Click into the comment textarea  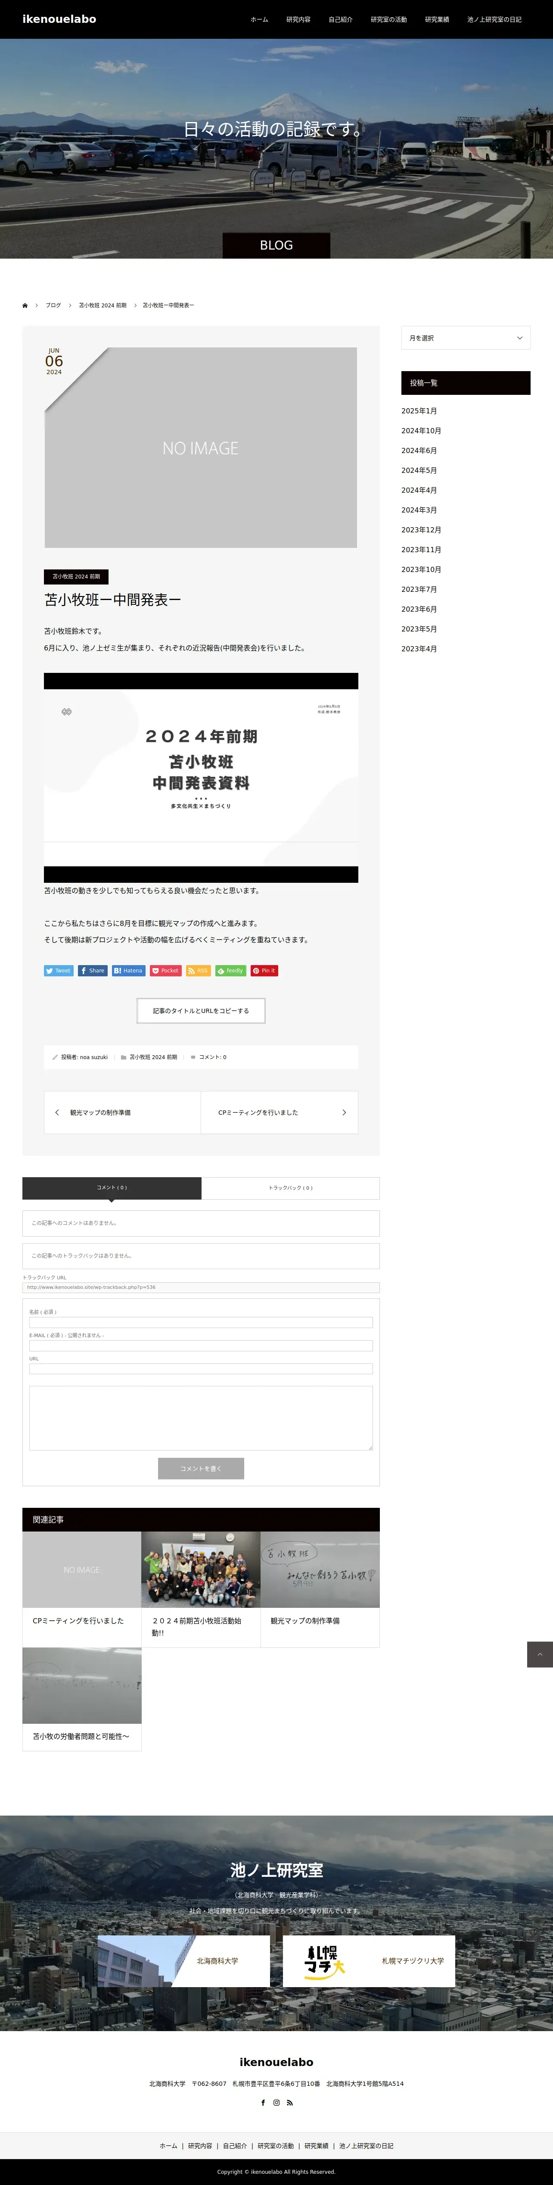(201, 1417)
